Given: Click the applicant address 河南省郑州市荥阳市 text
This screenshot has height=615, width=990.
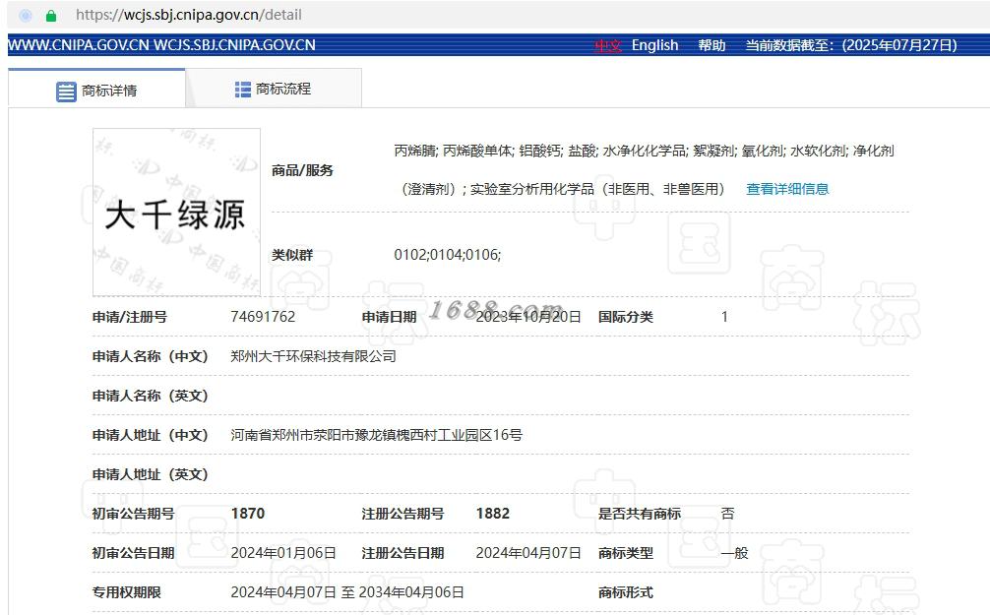Looking at the screenshot, I should click(376, 435).
